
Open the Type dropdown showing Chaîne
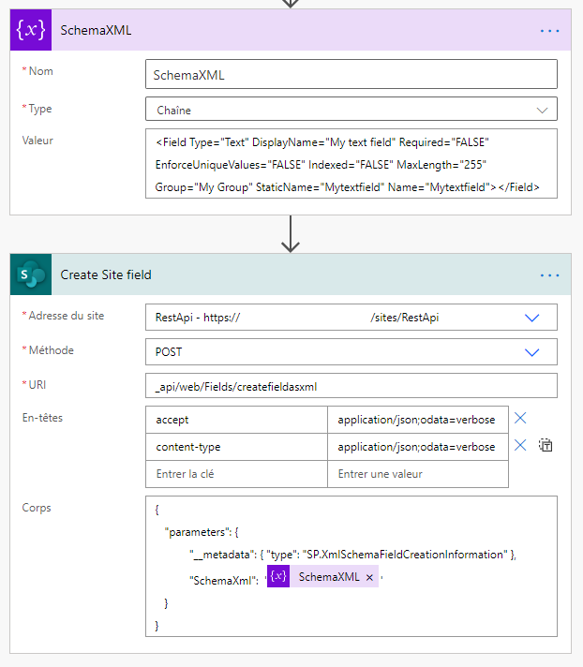351,110
